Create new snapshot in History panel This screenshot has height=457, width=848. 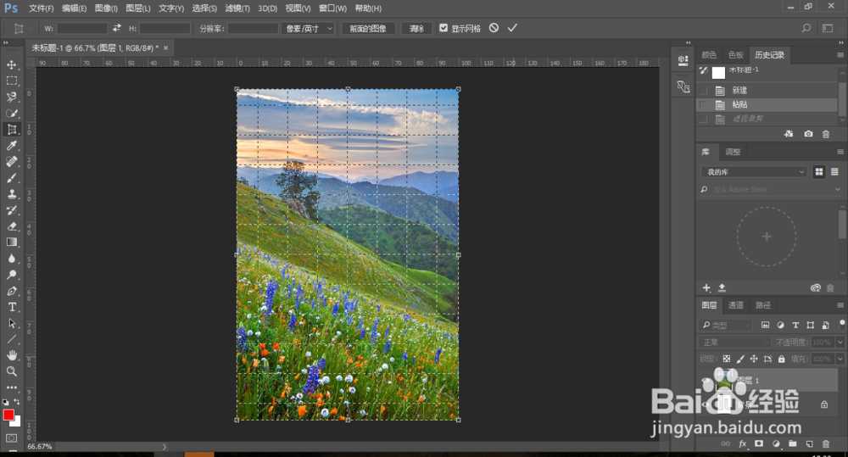[808, 134]
